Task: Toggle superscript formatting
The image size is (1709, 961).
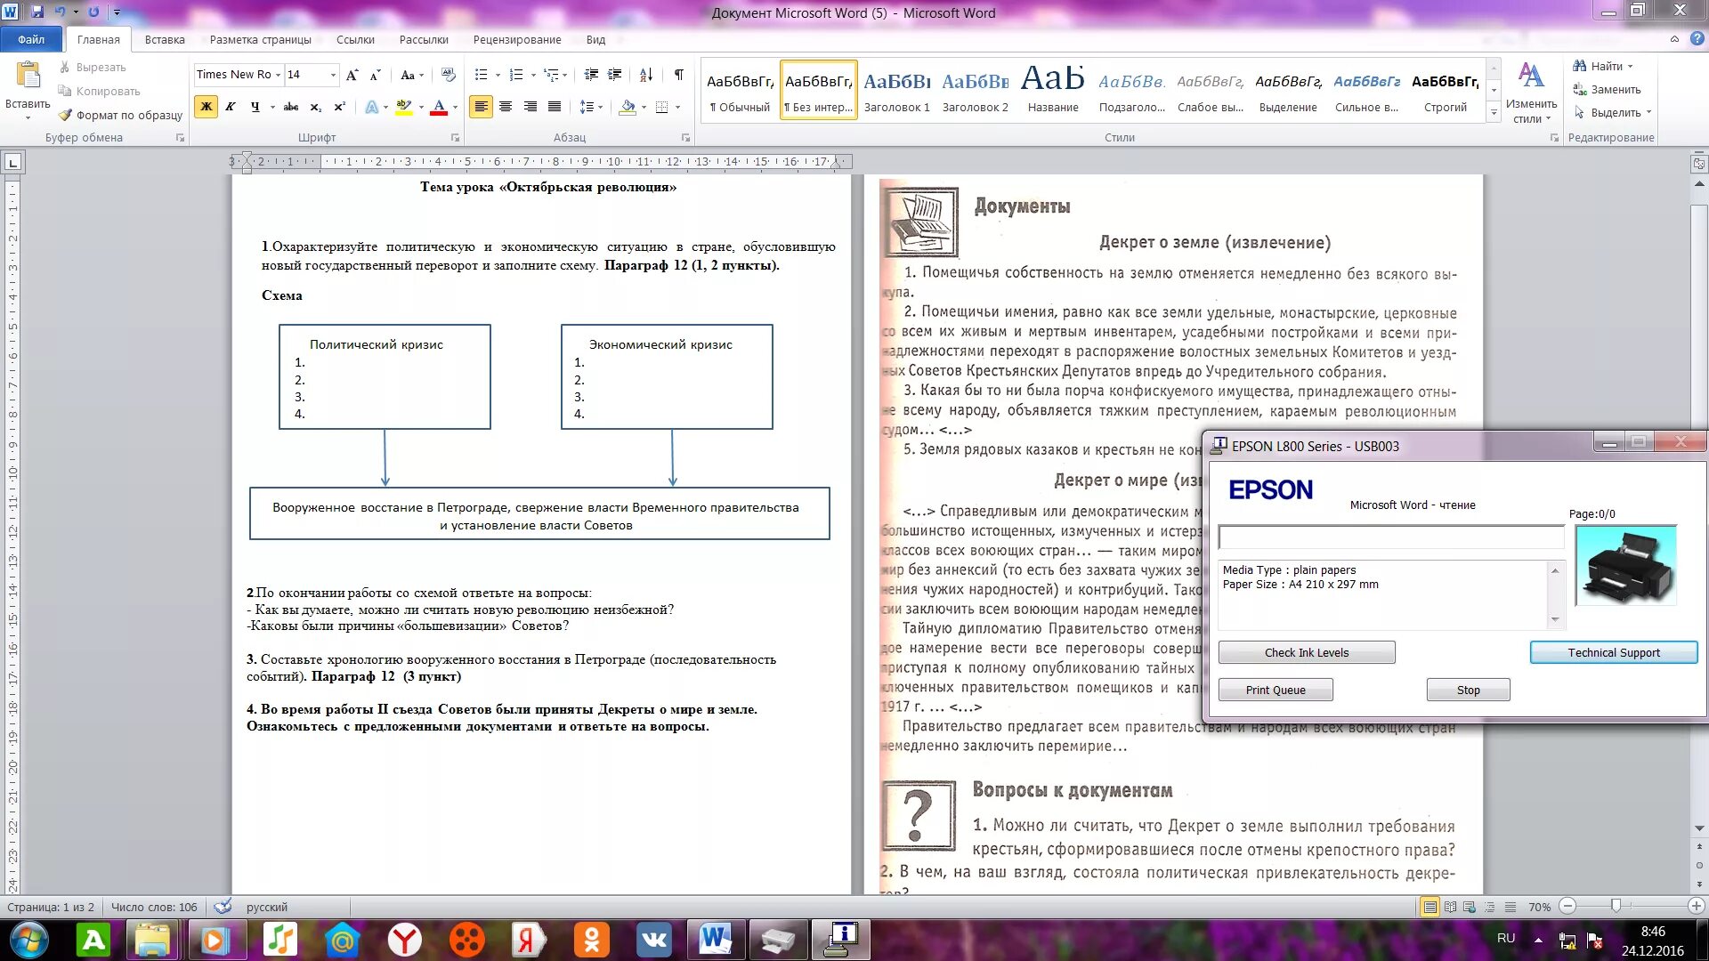Action: point(339,107)
